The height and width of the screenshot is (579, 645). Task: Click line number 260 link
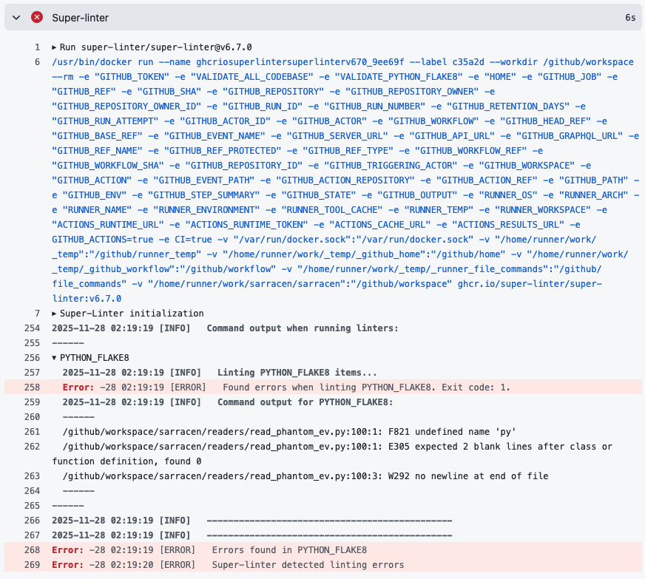point(32,417)
